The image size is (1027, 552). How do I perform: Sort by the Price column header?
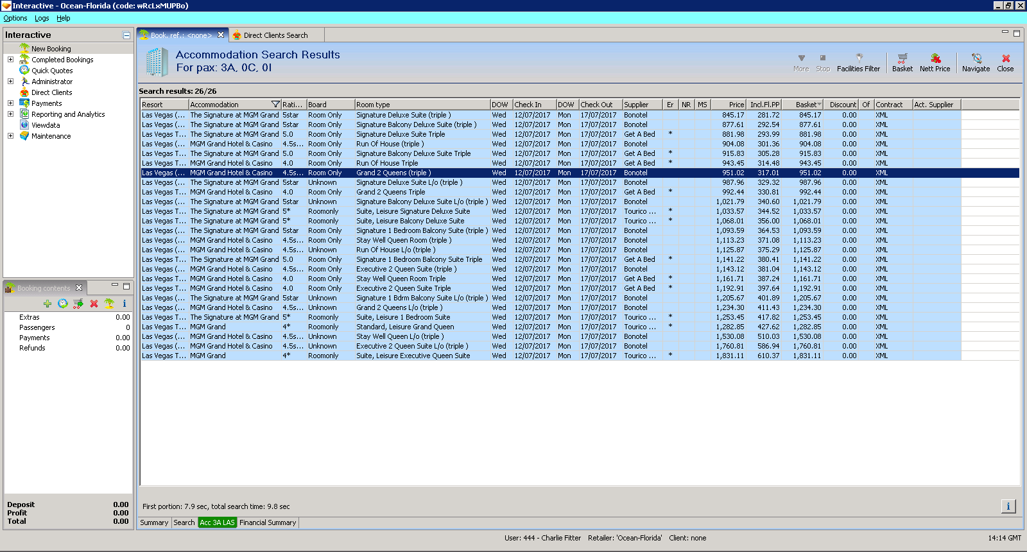[x=729, y=105]
